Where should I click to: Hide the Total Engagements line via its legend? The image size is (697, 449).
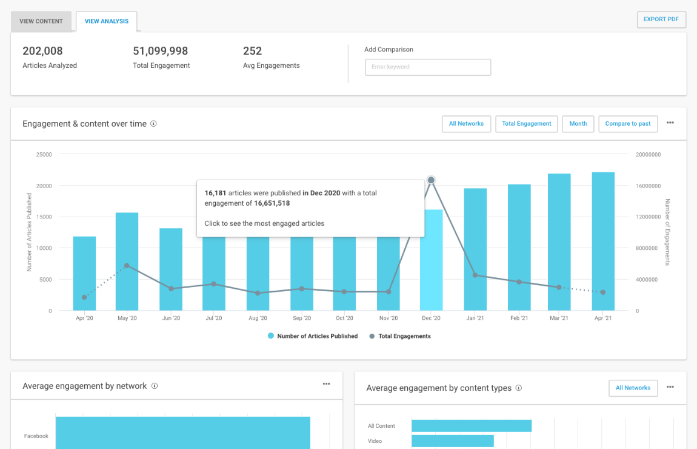point(400,336)
